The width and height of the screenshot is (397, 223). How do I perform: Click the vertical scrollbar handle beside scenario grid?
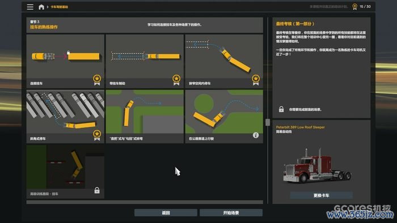(268, 122)
